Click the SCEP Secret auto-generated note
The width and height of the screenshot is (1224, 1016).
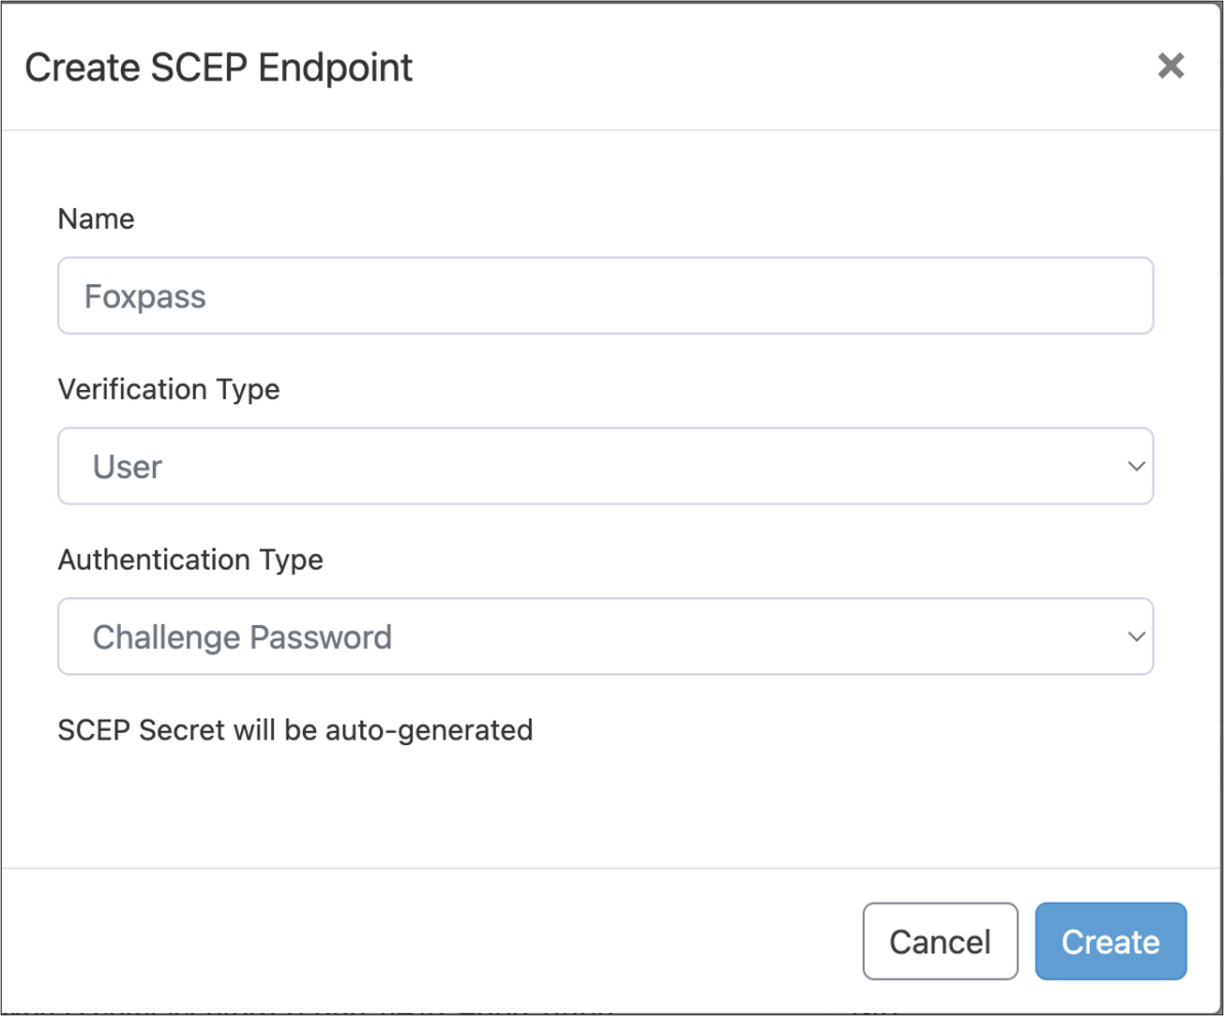point(295,730)
